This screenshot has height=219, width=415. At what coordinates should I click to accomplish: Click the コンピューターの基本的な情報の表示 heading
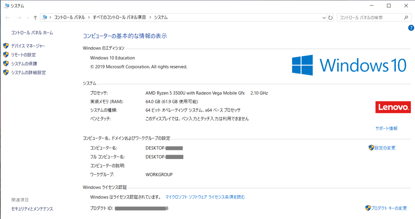tap(125, 36)
